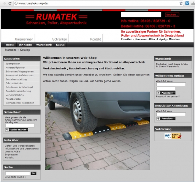Open Erweiterte Suche link

tap(15, 177)
